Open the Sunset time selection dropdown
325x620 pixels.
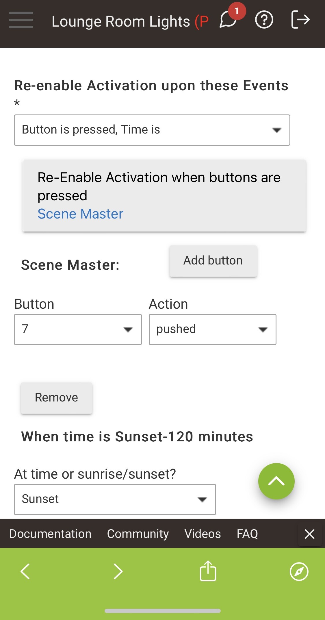115,499
